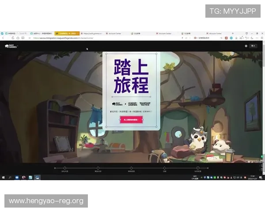
Task: Click the pink start-journey button on the card
Action: (131, 120)
